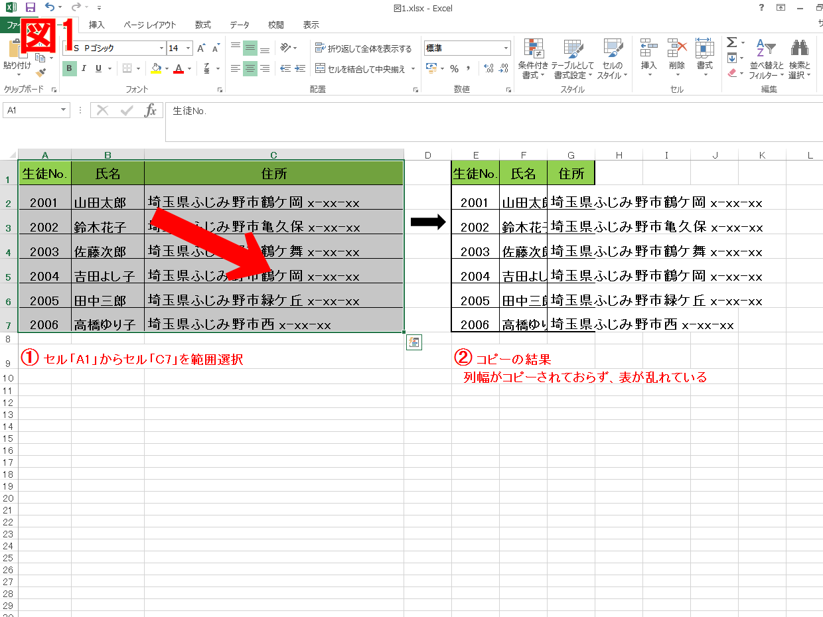
Task: Click the セルのスタイル button
Action: click(x=612, y=58)
